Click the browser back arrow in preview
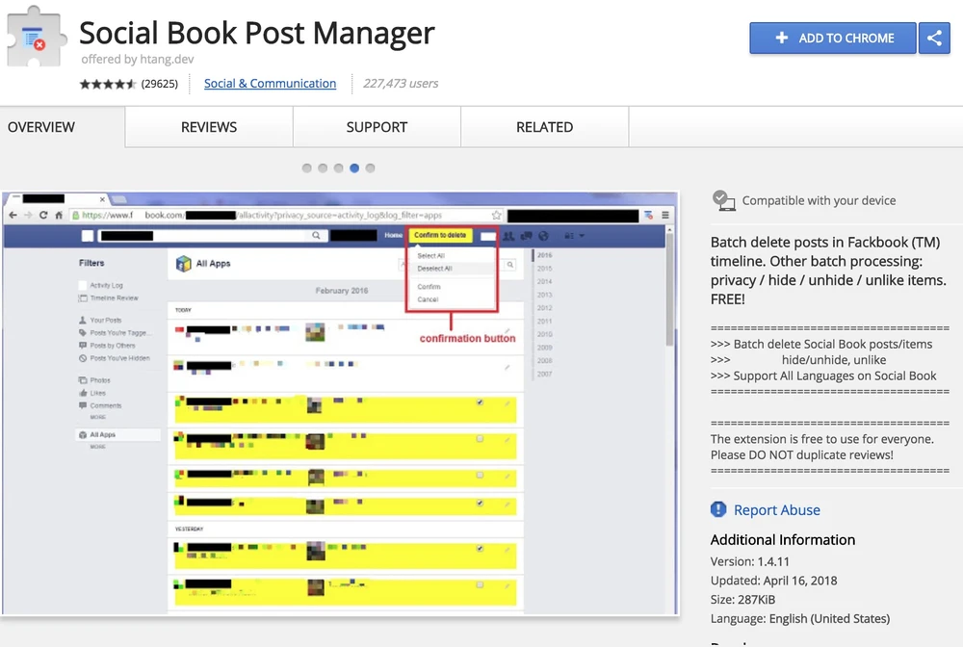The height and width of the screenshot is (647, 963). point(13,215)
